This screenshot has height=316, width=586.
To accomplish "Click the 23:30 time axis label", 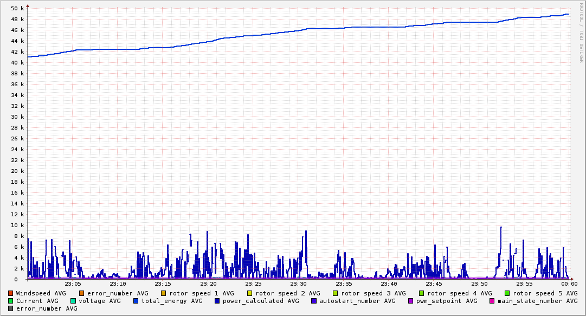I will [x=299, y=283].
